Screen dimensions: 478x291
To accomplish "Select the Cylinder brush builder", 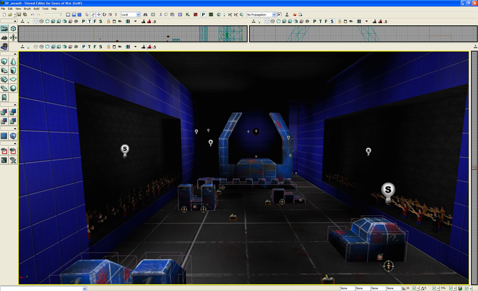I will 13,70.
